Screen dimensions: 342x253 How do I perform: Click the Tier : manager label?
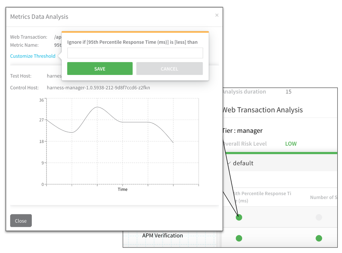pyautogui.click(x=242, y=130)
